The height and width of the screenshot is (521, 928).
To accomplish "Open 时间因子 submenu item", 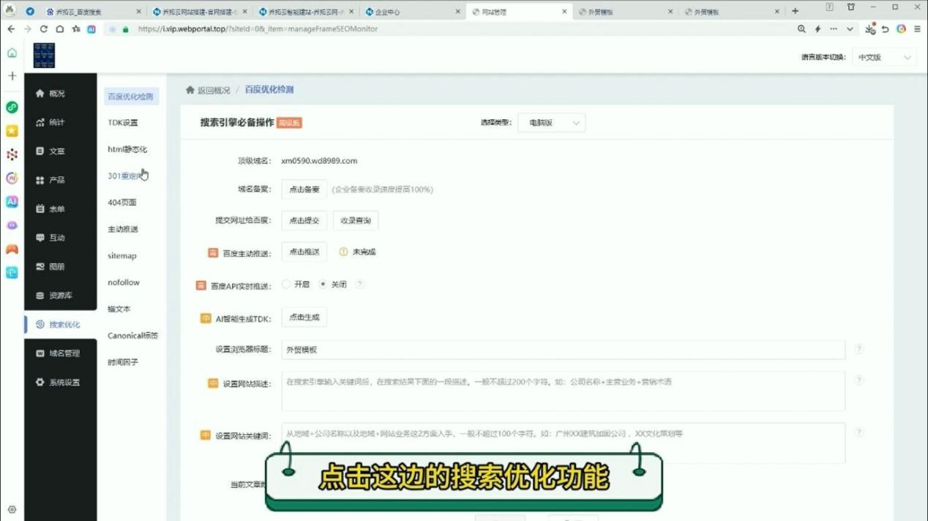I will point(123,362).
